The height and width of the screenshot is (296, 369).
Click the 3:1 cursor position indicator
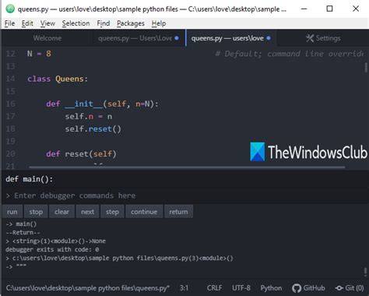point(184,288)
